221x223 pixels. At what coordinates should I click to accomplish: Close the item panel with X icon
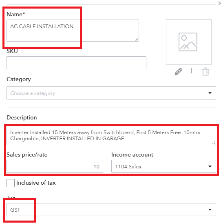pos(219,3)
